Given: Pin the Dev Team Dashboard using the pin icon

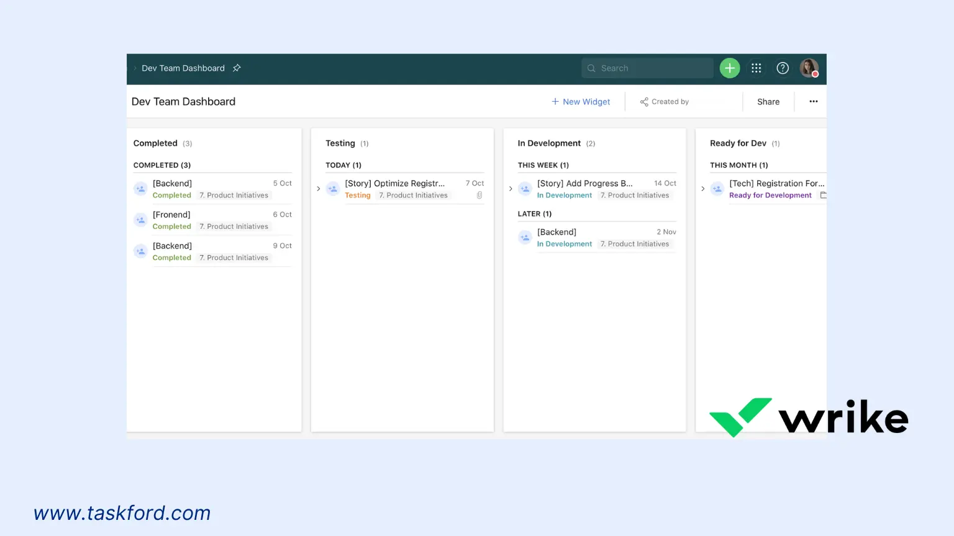Looking at the screenshot, I should pos(237,68).
